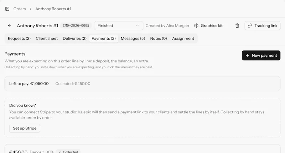Toggle the sidebar panel icon
The height and width of the screenshot is (153, 285).
(7, 9)
